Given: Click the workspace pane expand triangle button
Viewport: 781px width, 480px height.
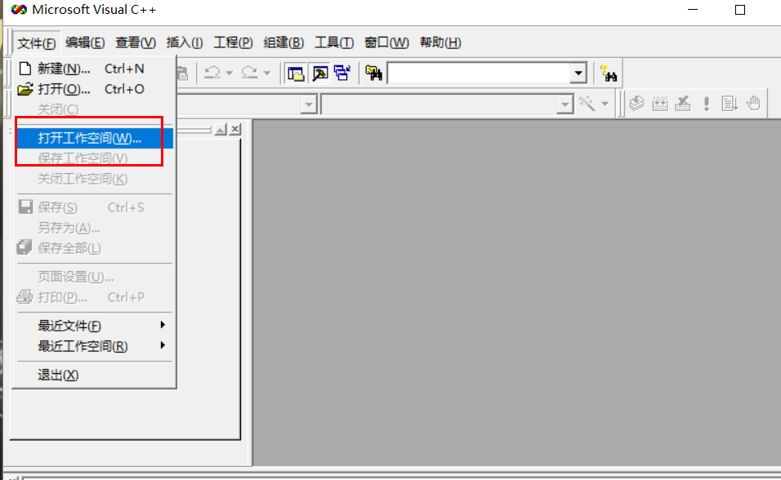Looking at the screenshot, I should tap(220, 130).
